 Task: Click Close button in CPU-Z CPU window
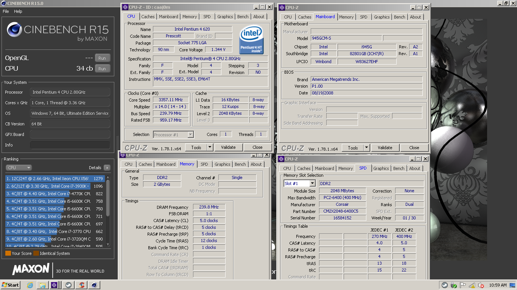point(257,147)
